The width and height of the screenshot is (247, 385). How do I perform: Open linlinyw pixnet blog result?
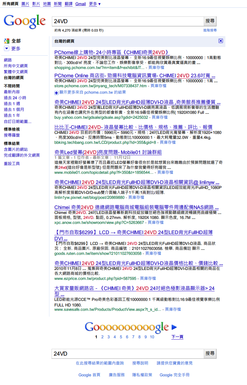[137, 182]
